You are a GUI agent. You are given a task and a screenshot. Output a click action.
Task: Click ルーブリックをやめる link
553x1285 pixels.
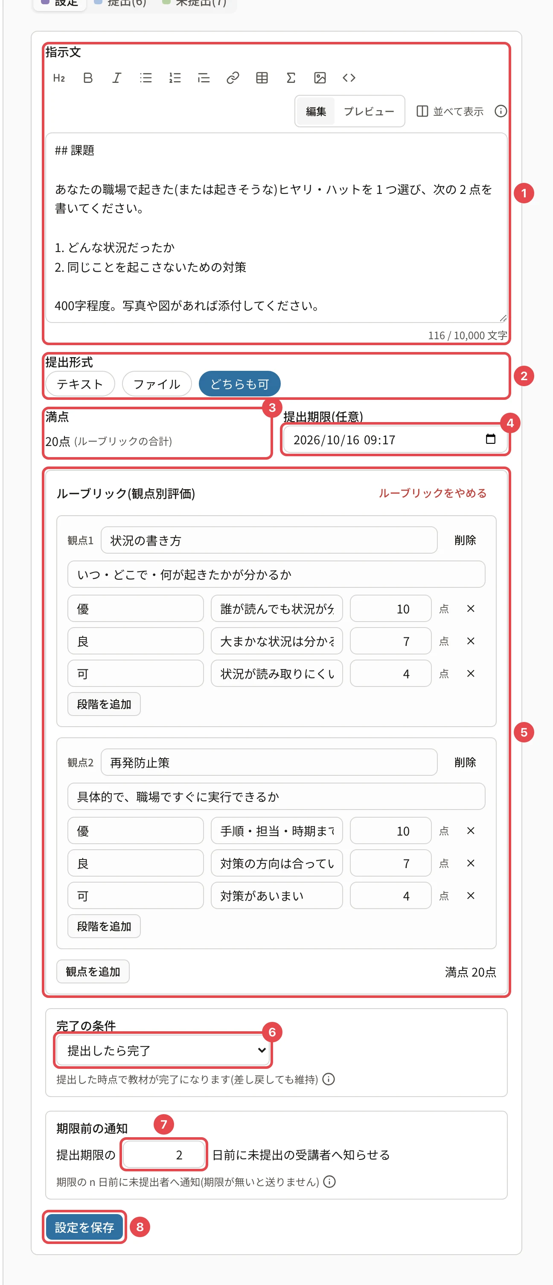click(432, 493)
